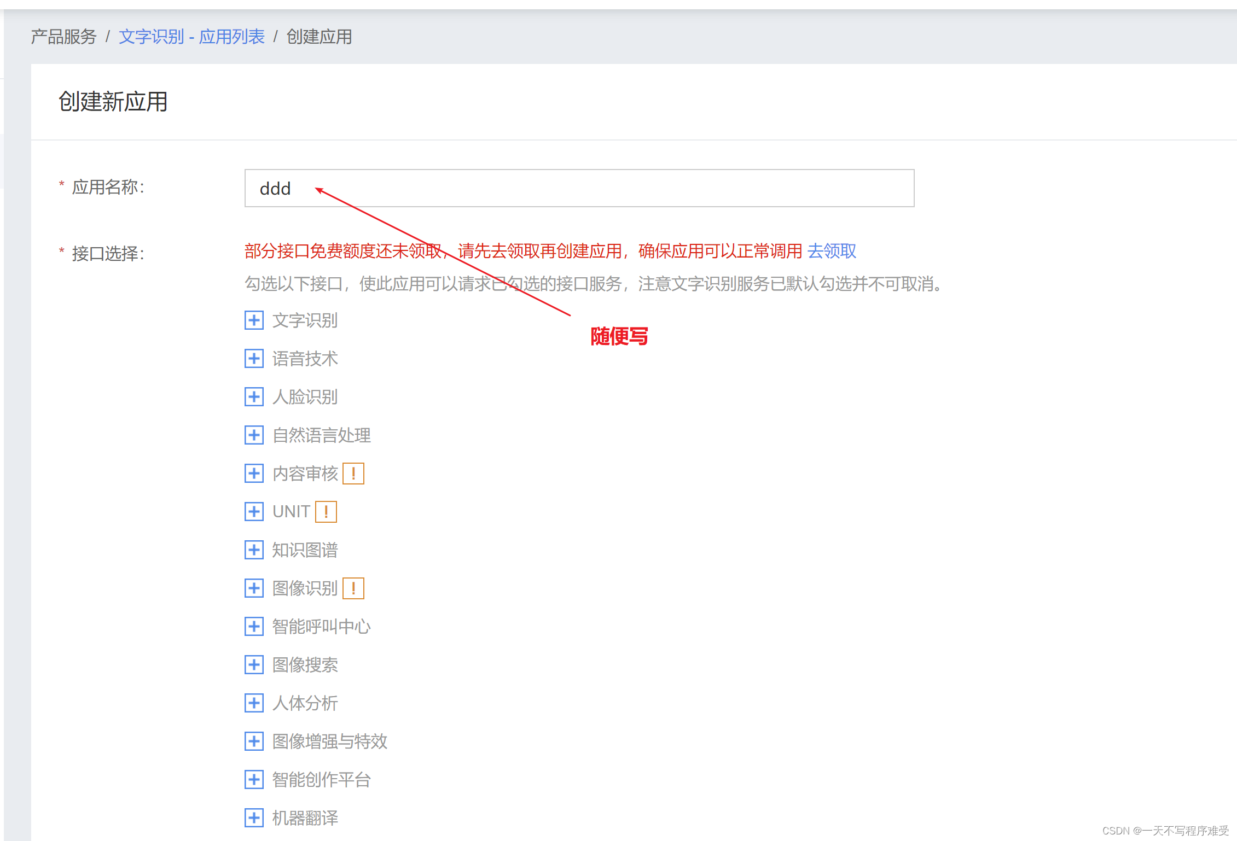Image resolution: width=1237 pixels, height=841 pixels.
Task: Expand the 语音技术 plus icon
Action: tap(254, 359)
